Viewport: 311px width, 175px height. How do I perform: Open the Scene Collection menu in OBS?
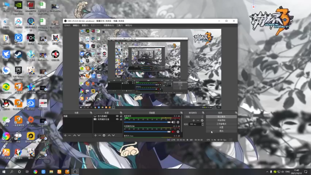coord(109,25)
